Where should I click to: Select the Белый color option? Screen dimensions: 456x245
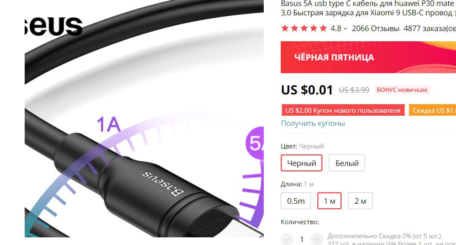pyautogui.click(x=347, y=163)
